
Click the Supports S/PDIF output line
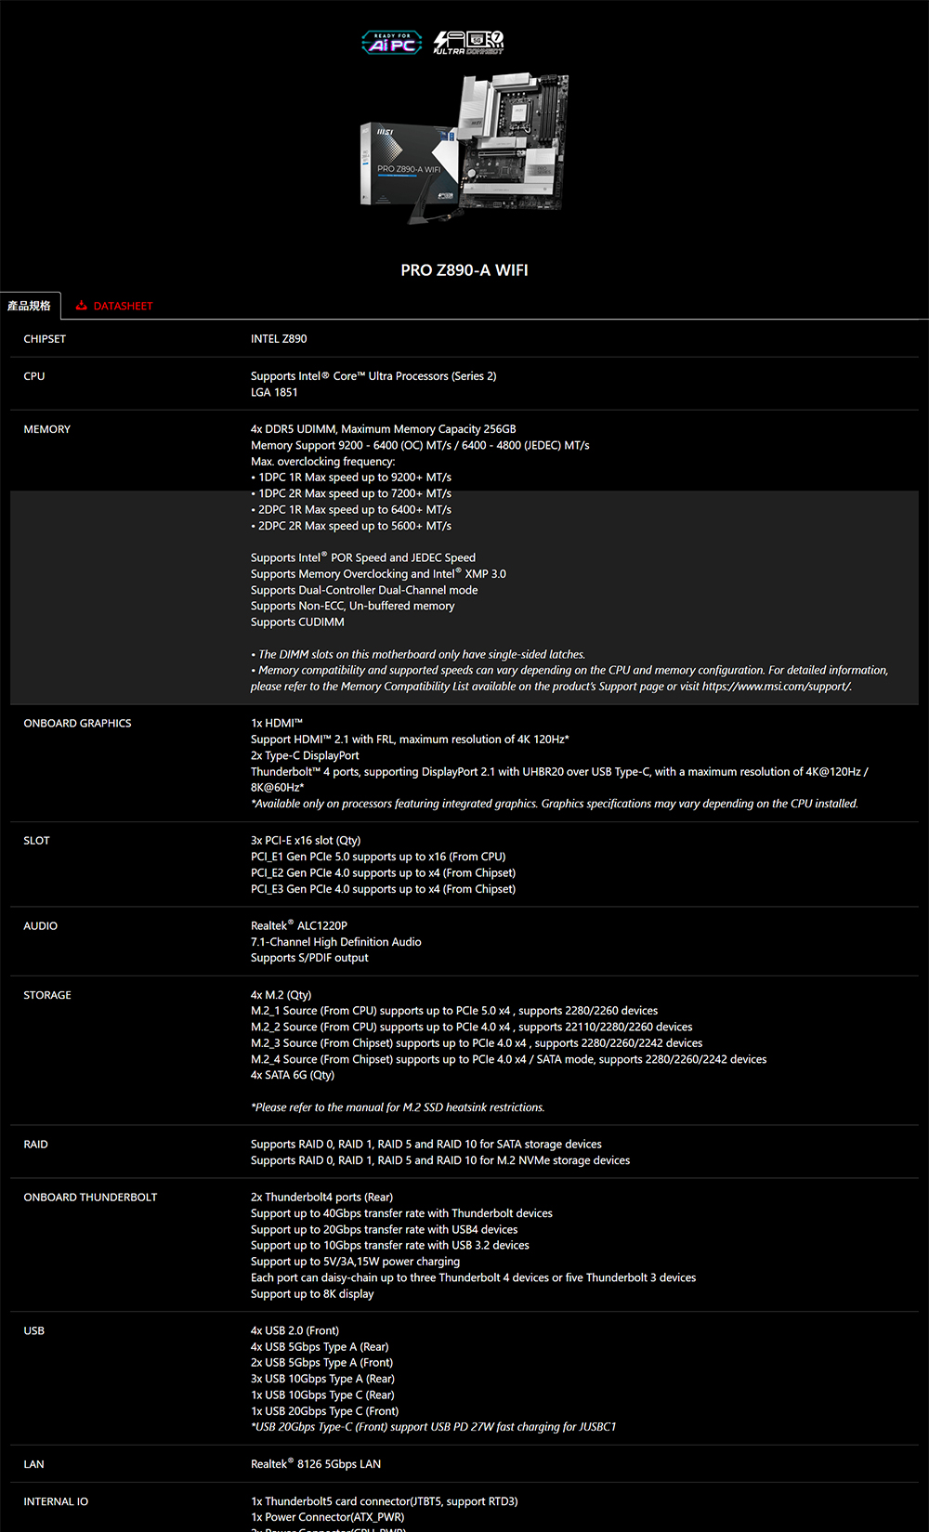pyautogui.click(x=309, y=958)
